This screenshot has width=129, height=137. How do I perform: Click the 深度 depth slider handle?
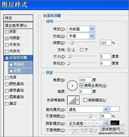click(72, 43)
